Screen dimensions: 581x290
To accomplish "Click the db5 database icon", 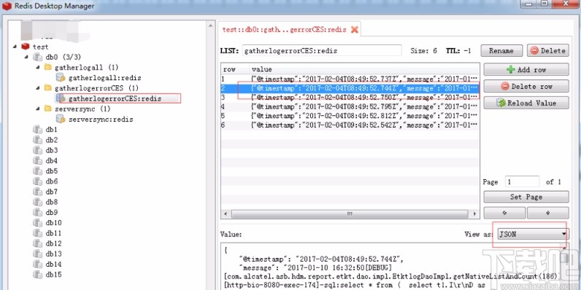I will click(x=37, y=171).
